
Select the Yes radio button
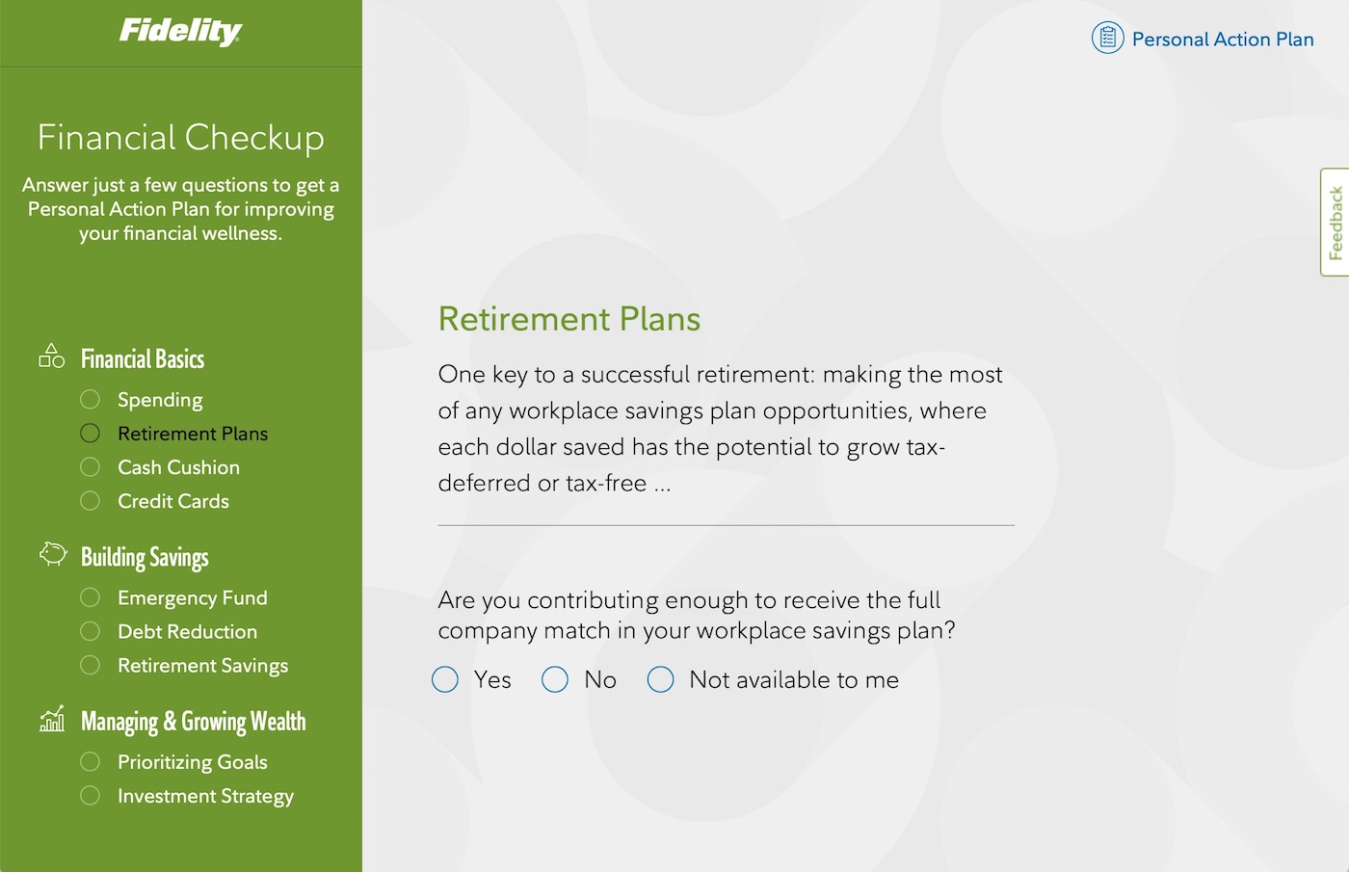pos(445,679)
